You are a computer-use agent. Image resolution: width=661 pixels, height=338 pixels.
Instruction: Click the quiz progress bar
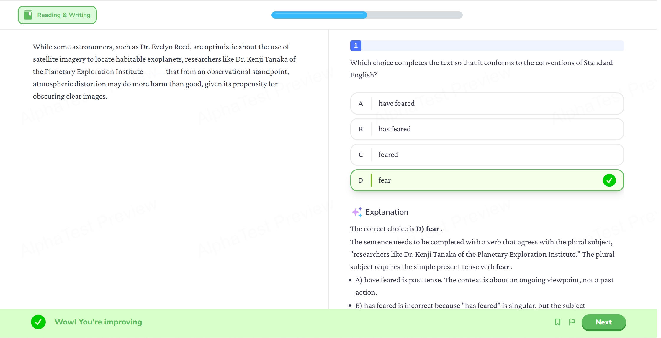pos(367,15)
